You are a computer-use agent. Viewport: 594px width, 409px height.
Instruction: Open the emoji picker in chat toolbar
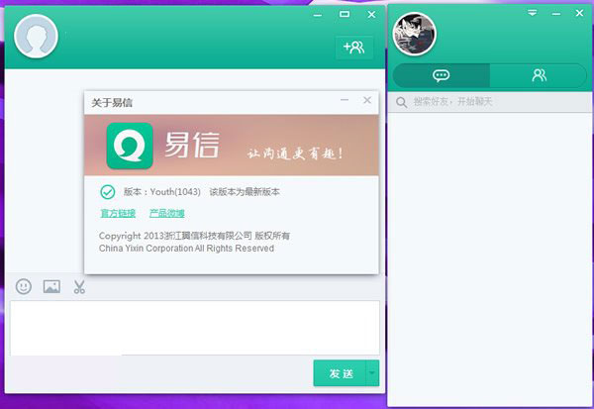point(24,286)
